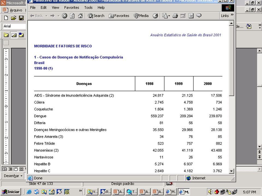Click the Discuss icon in IE toolbar
Viewport: 262px width, 196px height.
tap(191, 16)
